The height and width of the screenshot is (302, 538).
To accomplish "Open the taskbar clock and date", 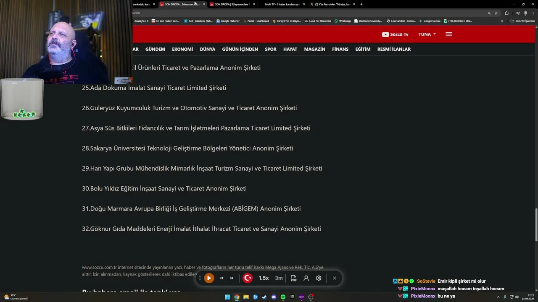I will tap(527, 297).
